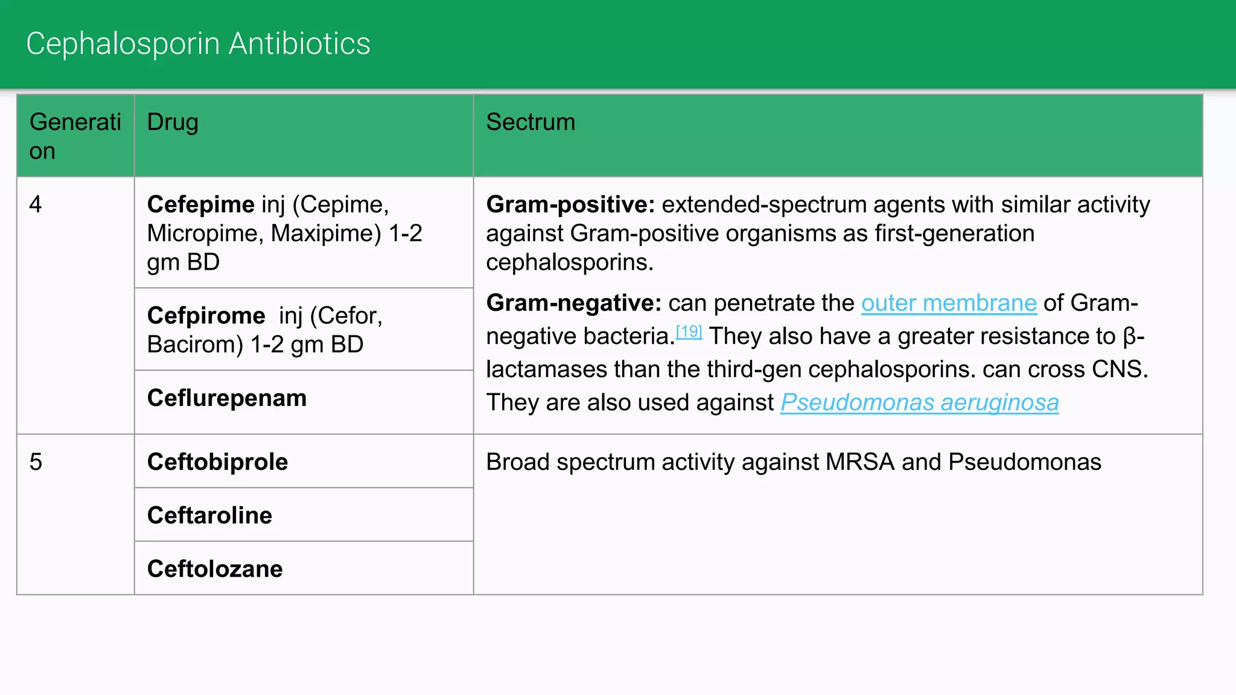Select the Sectrum column header cell
This screenshot has width=1236, height=695.
coord(838,136)
